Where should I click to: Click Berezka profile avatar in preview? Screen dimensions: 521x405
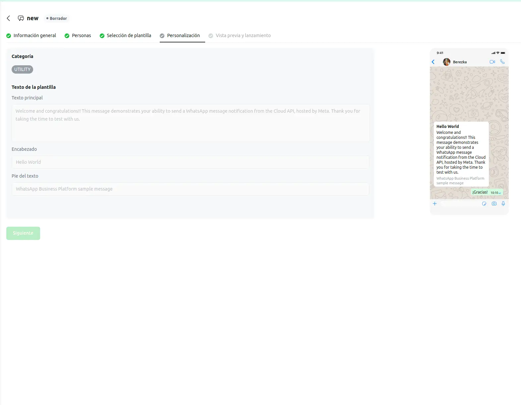tap(447, 62)
